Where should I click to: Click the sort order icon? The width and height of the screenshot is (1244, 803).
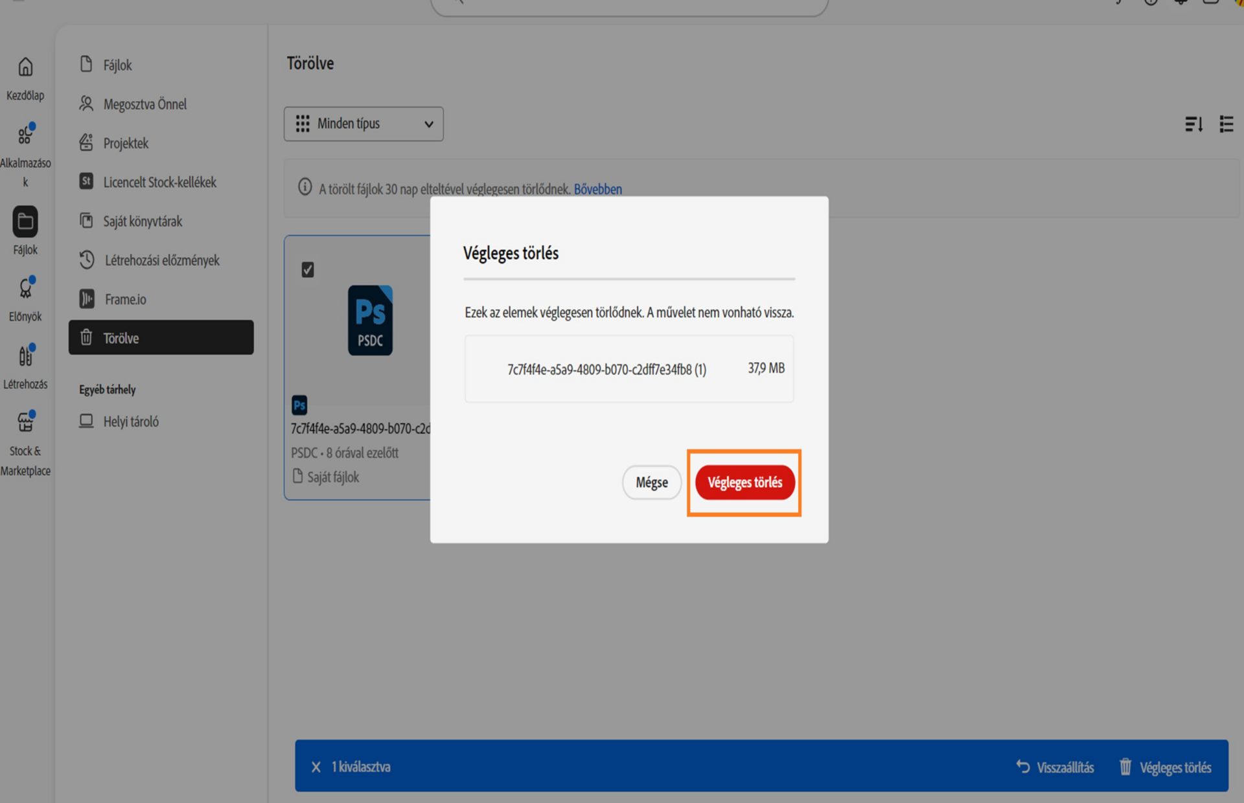(1193, 124)
